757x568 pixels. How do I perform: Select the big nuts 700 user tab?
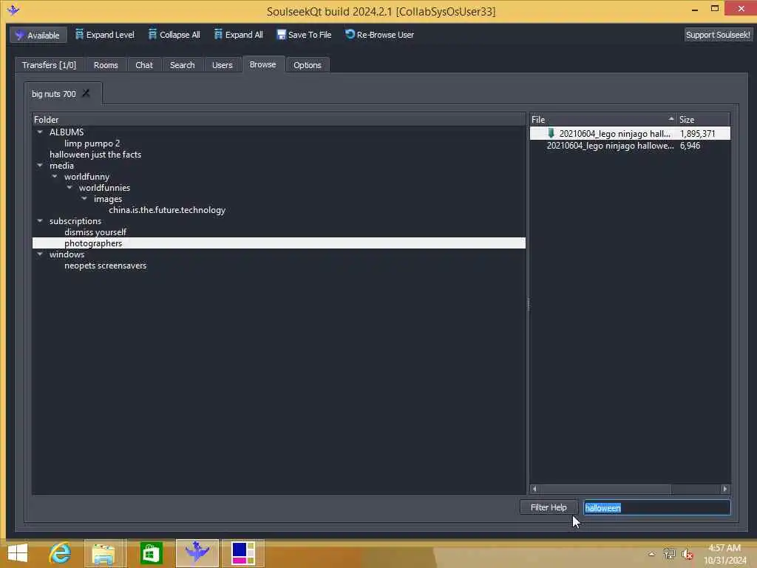pos(53,94)
